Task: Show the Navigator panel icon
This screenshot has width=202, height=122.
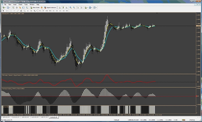Action: (20, 8)
